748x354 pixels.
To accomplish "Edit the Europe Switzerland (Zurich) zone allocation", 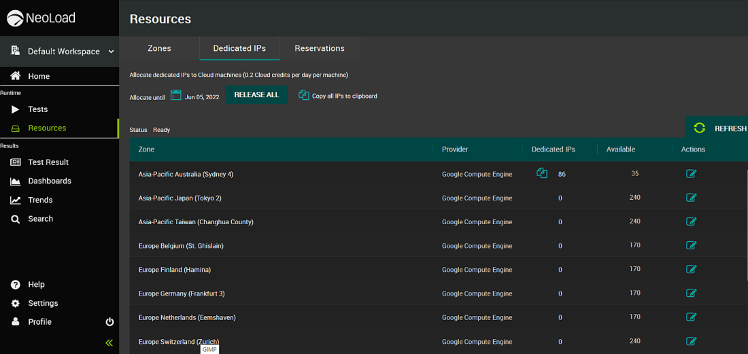I will (x=691, y=341).
